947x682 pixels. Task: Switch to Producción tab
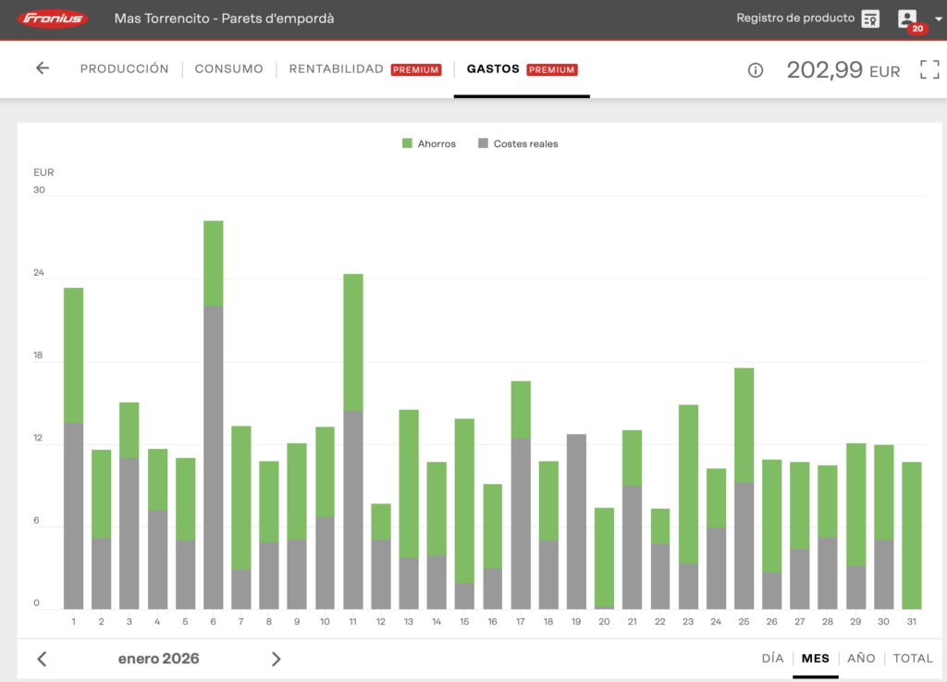point(124,69)
